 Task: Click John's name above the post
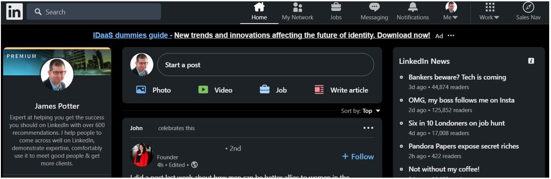(x=136, y=128)
